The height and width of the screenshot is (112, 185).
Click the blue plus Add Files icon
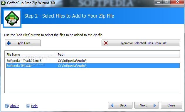pyautogui.click(x=9, y=43)
